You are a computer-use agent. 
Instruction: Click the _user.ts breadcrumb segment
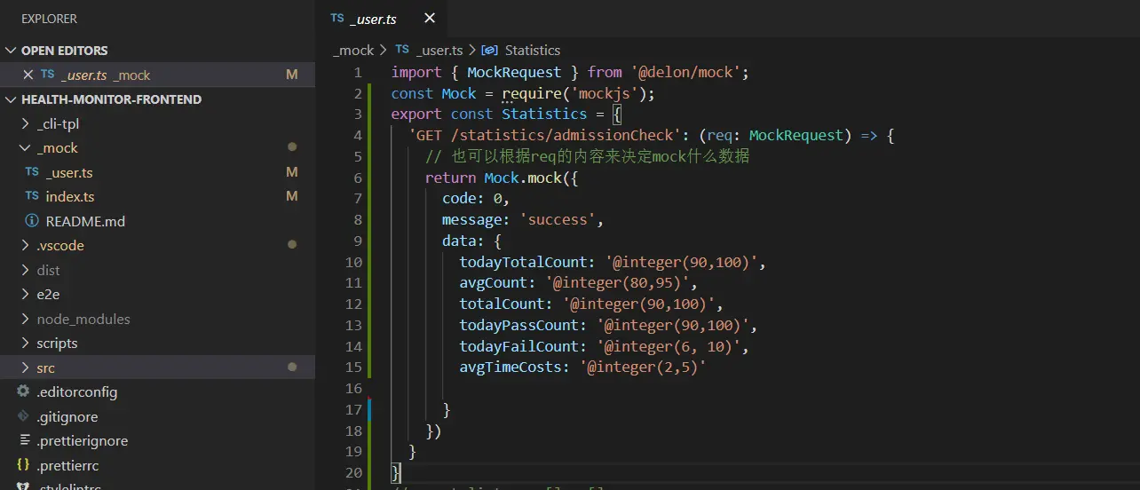[439, 51]
